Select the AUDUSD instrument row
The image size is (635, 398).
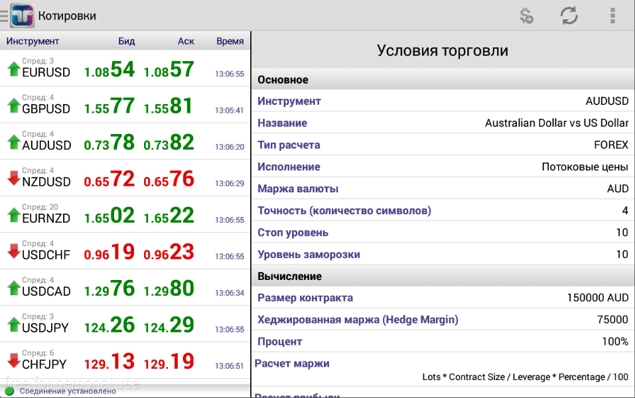pyautogui.click(x=125, y=142)
